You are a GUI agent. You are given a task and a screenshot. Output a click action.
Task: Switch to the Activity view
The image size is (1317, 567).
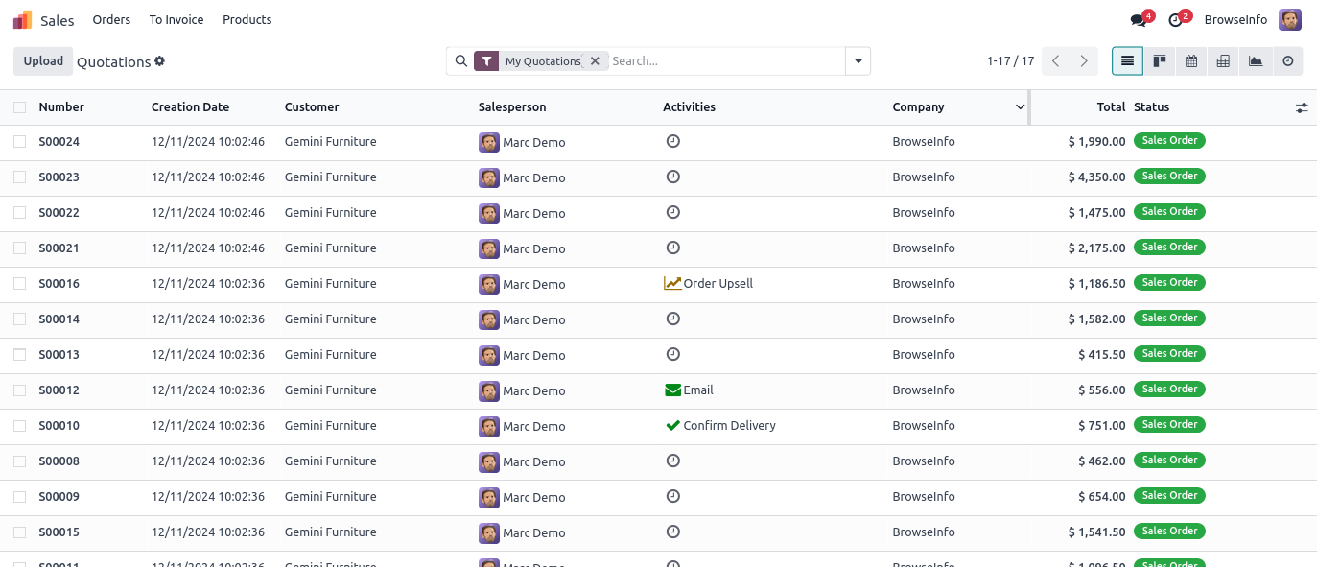[1287, 61]
